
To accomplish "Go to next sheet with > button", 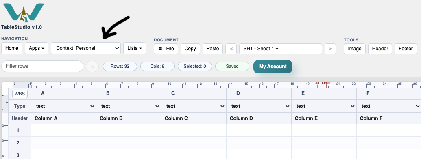I will point(330,49).
